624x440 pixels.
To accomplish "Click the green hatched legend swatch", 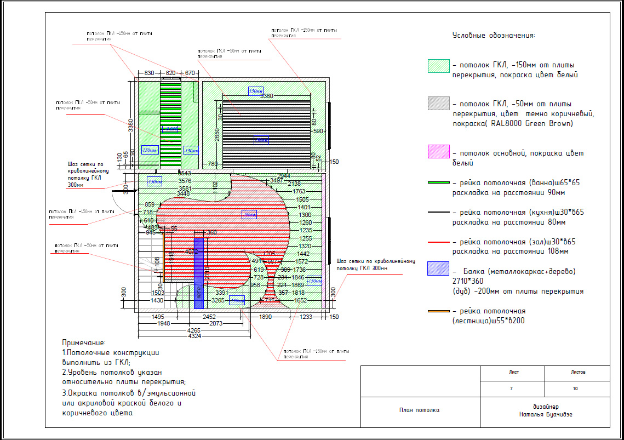I will (x=438, y=66).
